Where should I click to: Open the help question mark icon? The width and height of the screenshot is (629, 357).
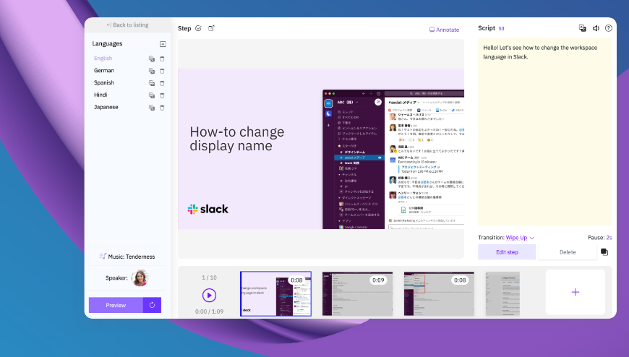click(609, 28)
